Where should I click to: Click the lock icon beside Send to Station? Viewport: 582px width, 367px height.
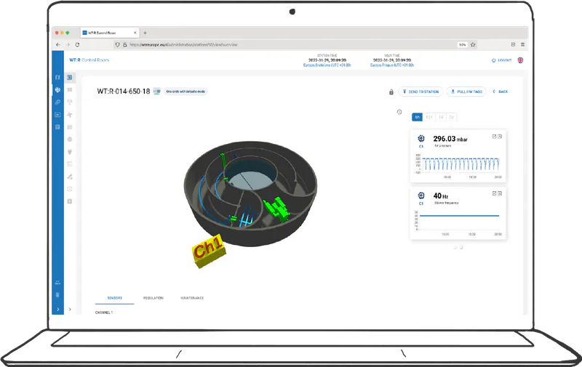391,92
